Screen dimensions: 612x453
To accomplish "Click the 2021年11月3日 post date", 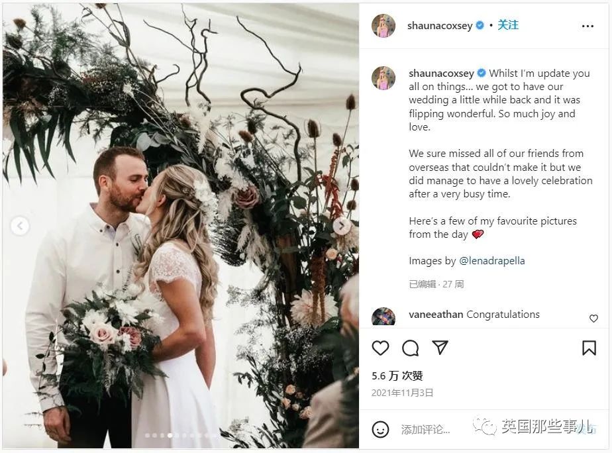I will (x=402, y=393).
